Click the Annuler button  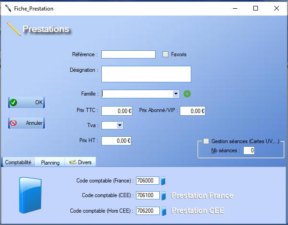[26, 123]
